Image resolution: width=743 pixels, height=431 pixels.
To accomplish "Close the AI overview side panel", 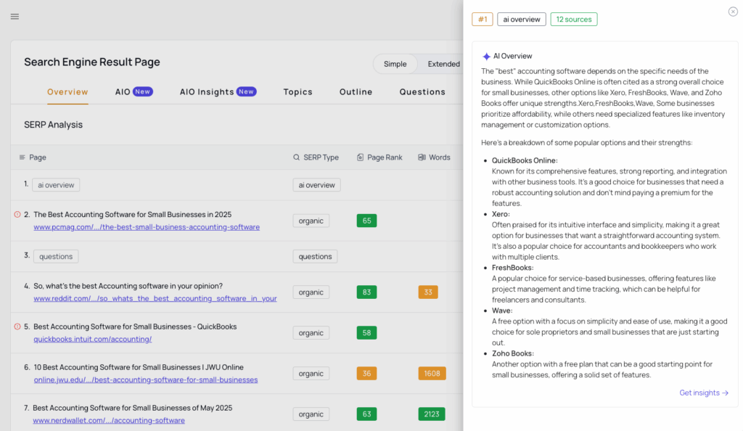I will 733,12.
